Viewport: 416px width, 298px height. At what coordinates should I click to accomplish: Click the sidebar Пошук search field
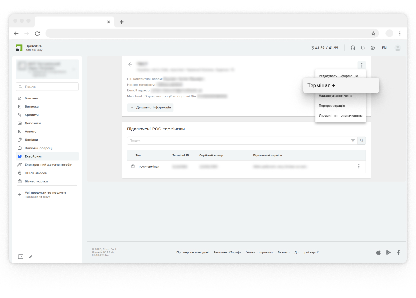[x=47, y=87]
